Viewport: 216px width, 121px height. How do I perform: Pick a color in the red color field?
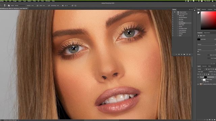(208, 21)
